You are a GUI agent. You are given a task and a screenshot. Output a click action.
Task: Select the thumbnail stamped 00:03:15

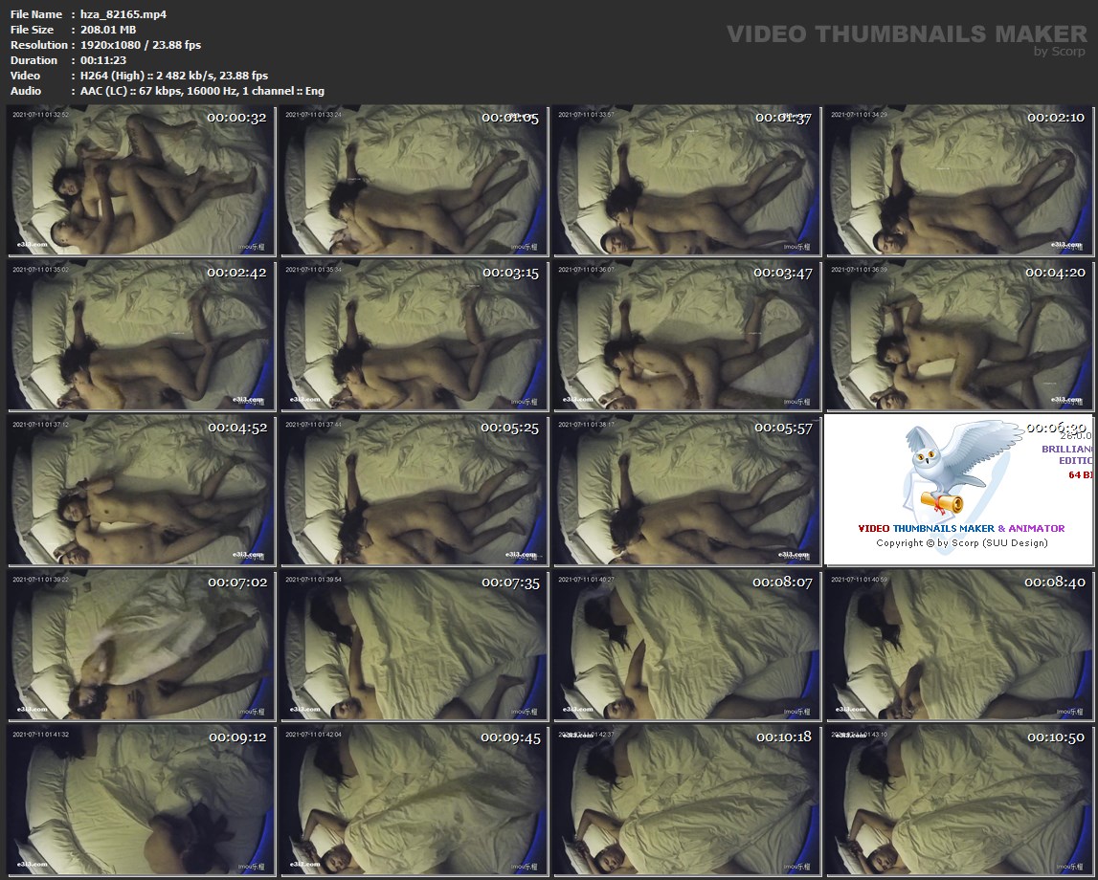pyautogui.click(x=415, y=336)
